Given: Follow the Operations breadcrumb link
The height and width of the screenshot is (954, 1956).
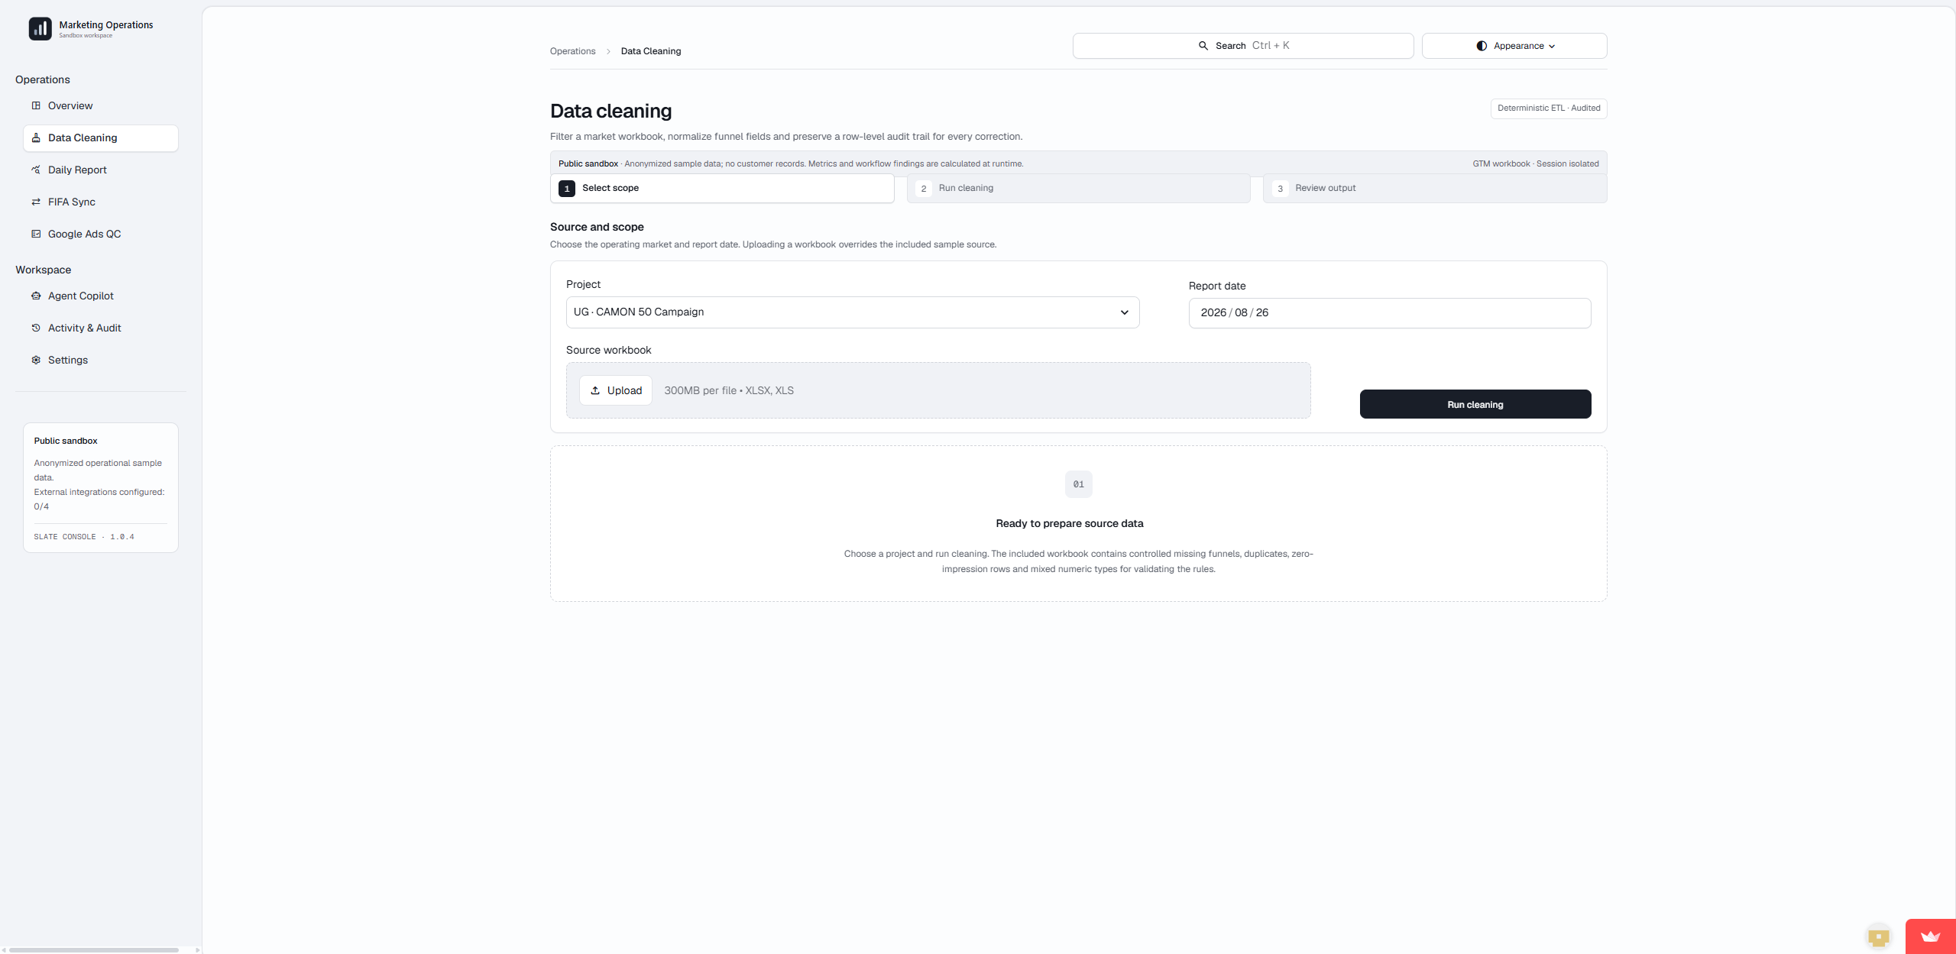Looking at the screenshot, I should point(572,51).
